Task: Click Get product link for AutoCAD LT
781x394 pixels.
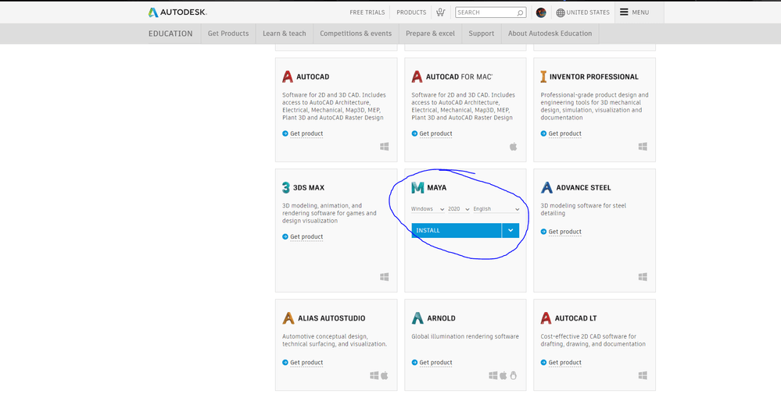Action: (564, 363)
